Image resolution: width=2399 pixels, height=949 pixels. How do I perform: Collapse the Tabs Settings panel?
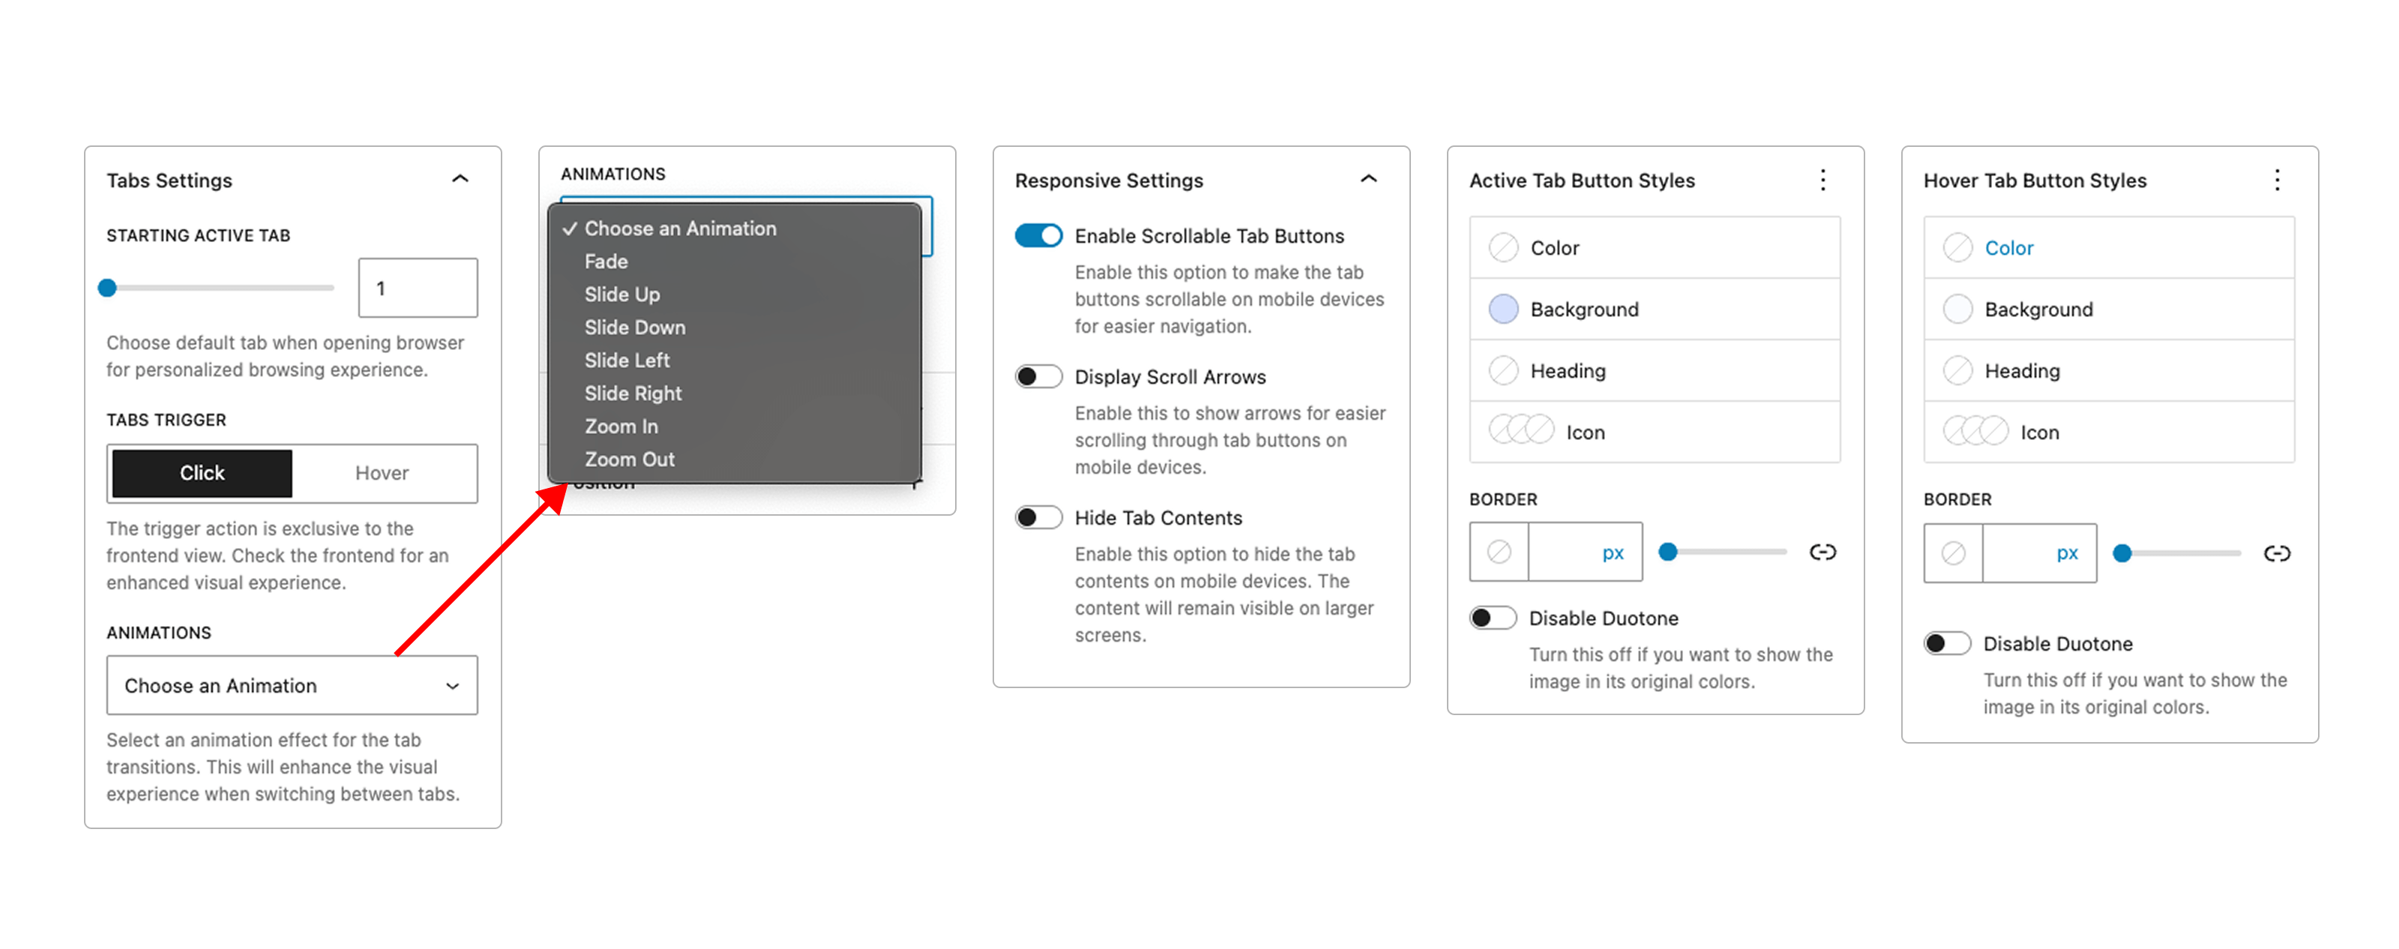coord(460,179)
